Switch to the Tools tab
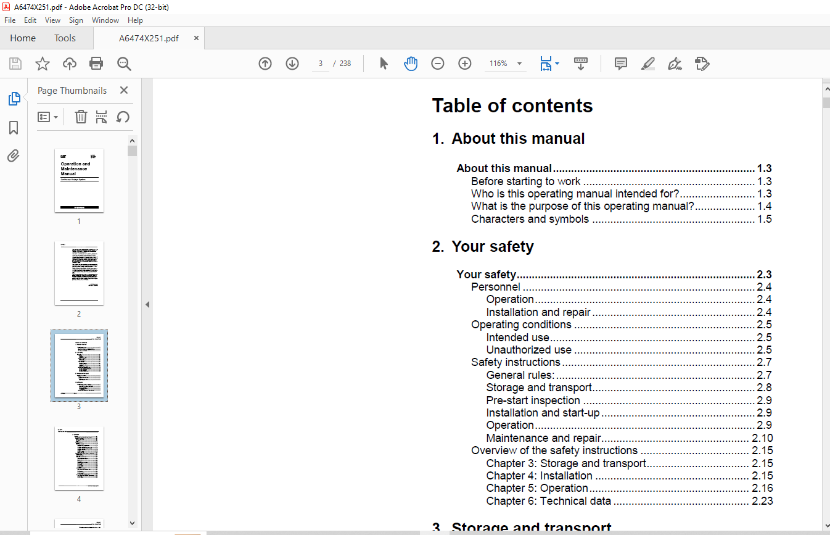The height and width of the screenshot is (535, 830). [x=65, y=38]
